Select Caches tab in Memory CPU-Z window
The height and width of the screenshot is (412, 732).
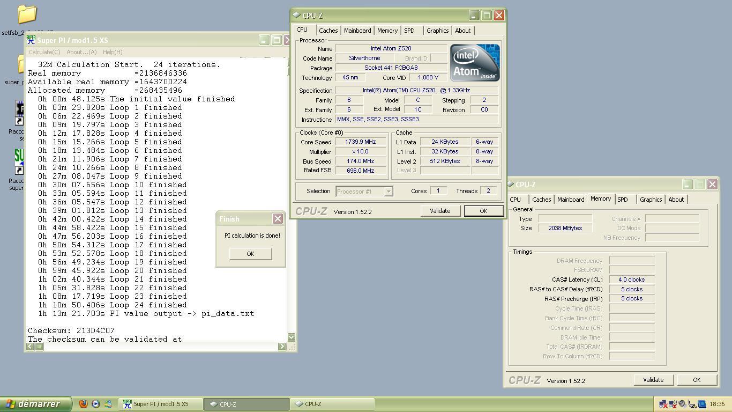(542, 200)
